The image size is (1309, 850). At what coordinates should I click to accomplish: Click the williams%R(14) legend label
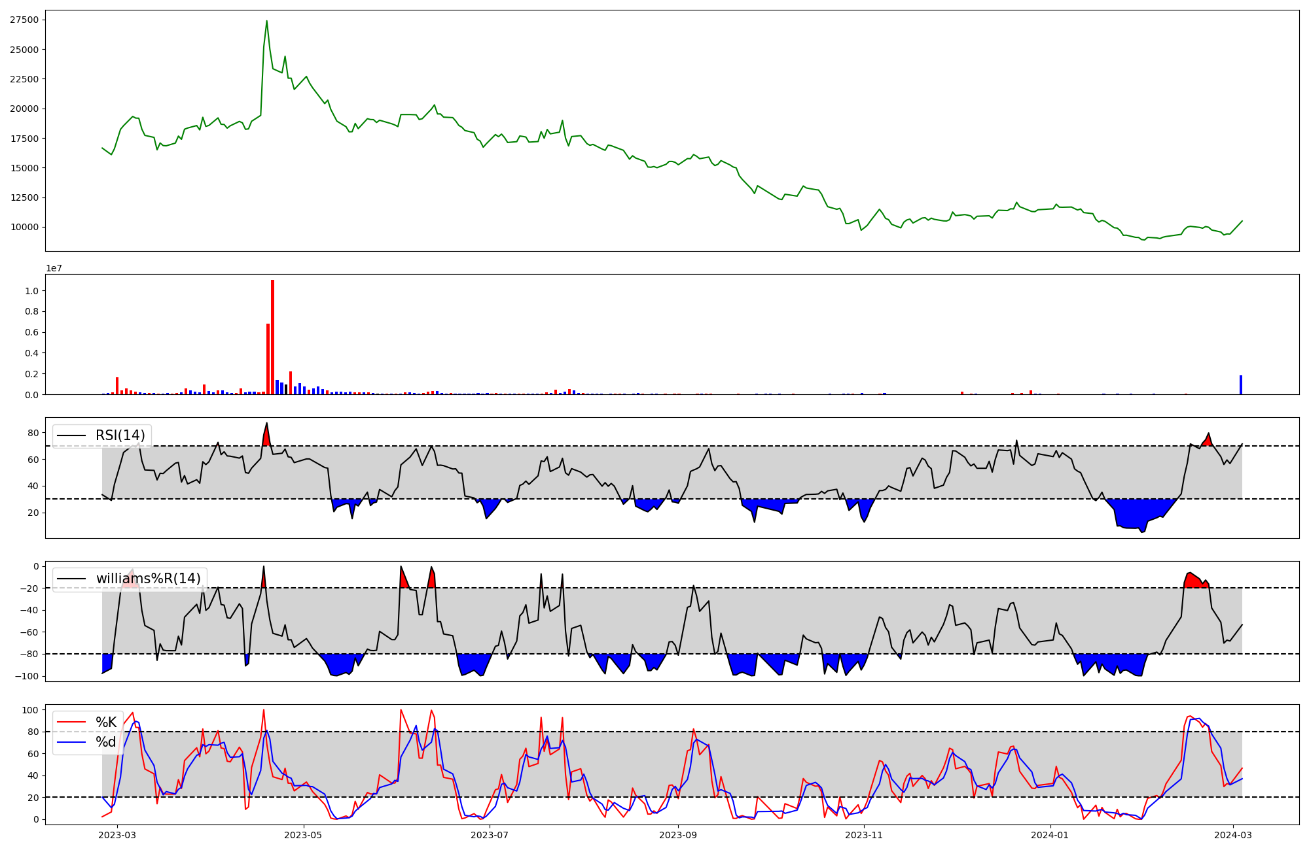pyautogui.click(x=148, y=579)
